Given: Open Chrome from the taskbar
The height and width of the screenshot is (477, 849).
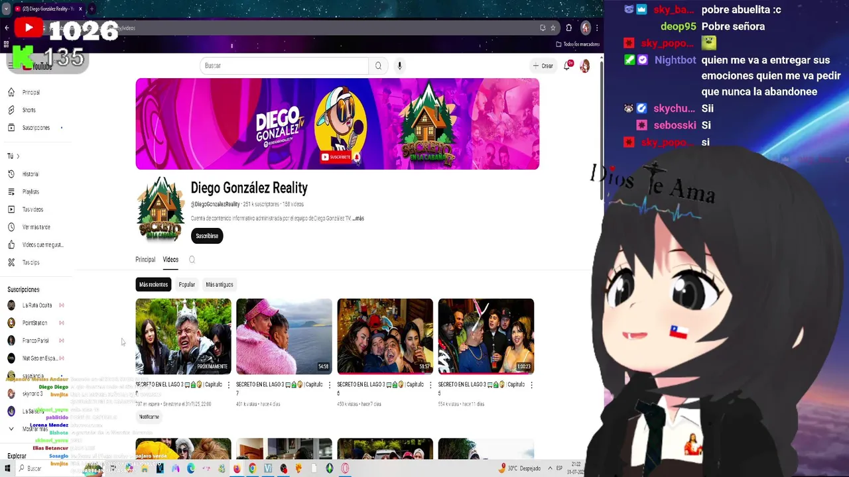Looking at the screenshot, I should click(x=252, y=468).
